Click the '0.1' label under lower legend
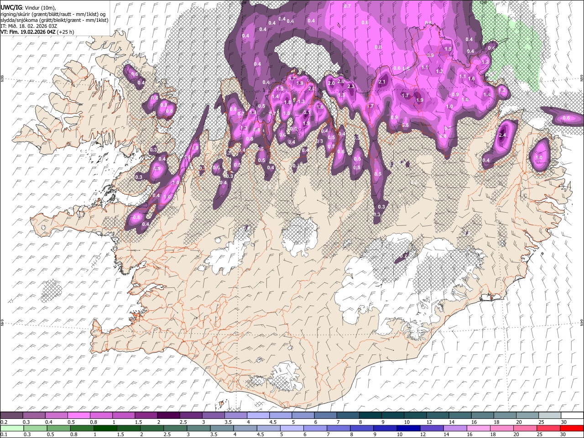Screen dimensions: 584x438 click(4, 434)
